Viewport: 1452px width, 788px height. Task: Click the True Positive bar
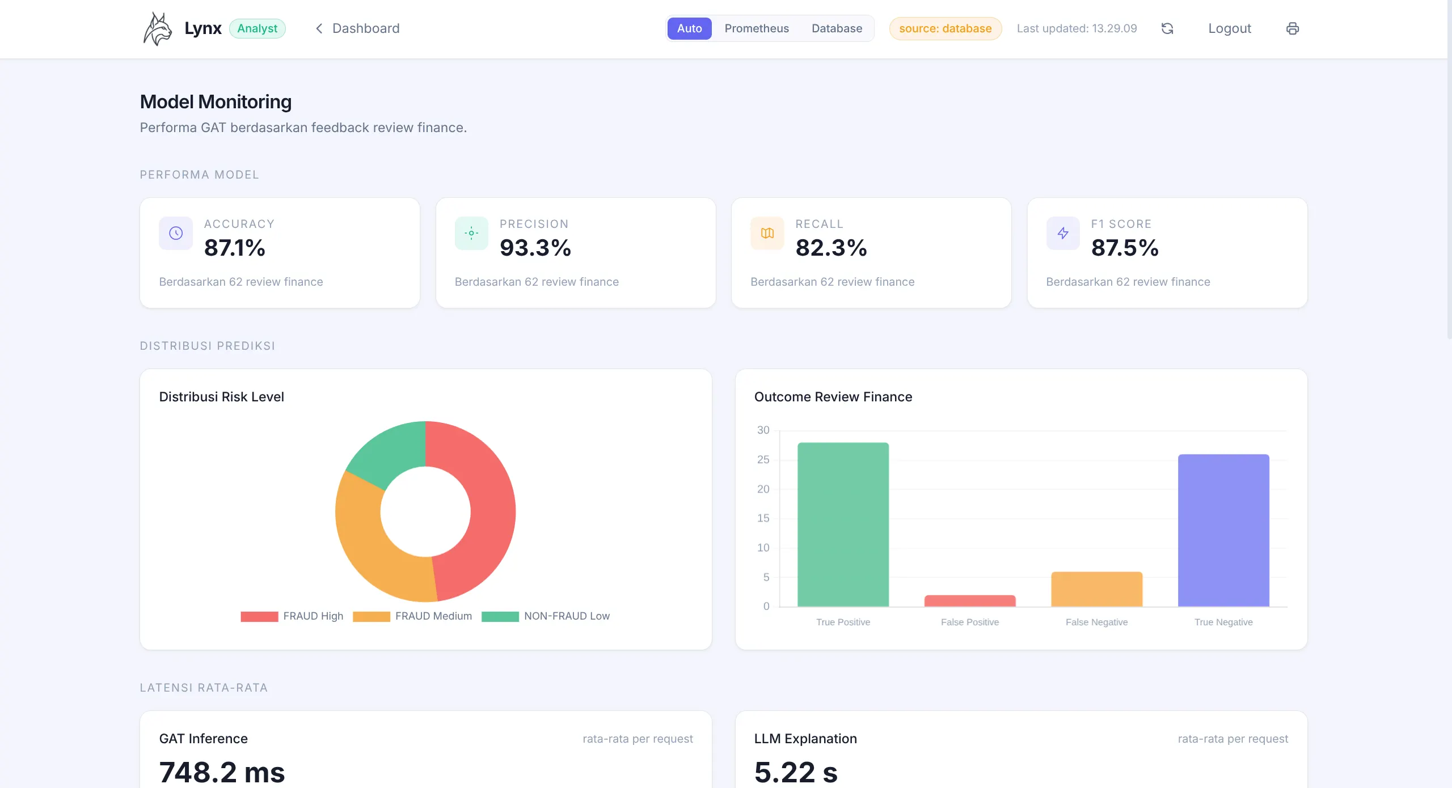tap(843, 524)
